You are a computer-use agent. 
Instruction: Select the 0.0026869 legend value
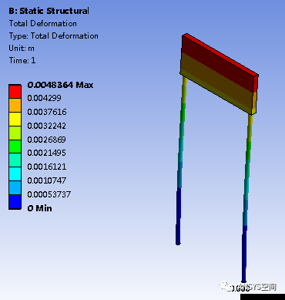coord(47,140)
